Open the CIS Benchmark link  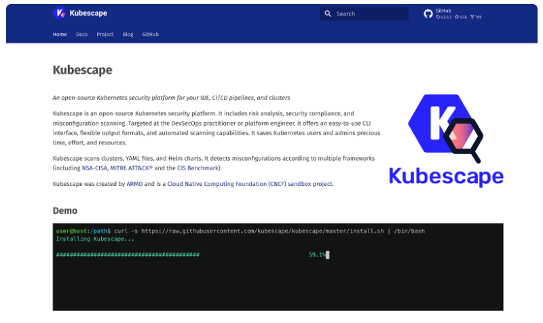click(198, 168)
